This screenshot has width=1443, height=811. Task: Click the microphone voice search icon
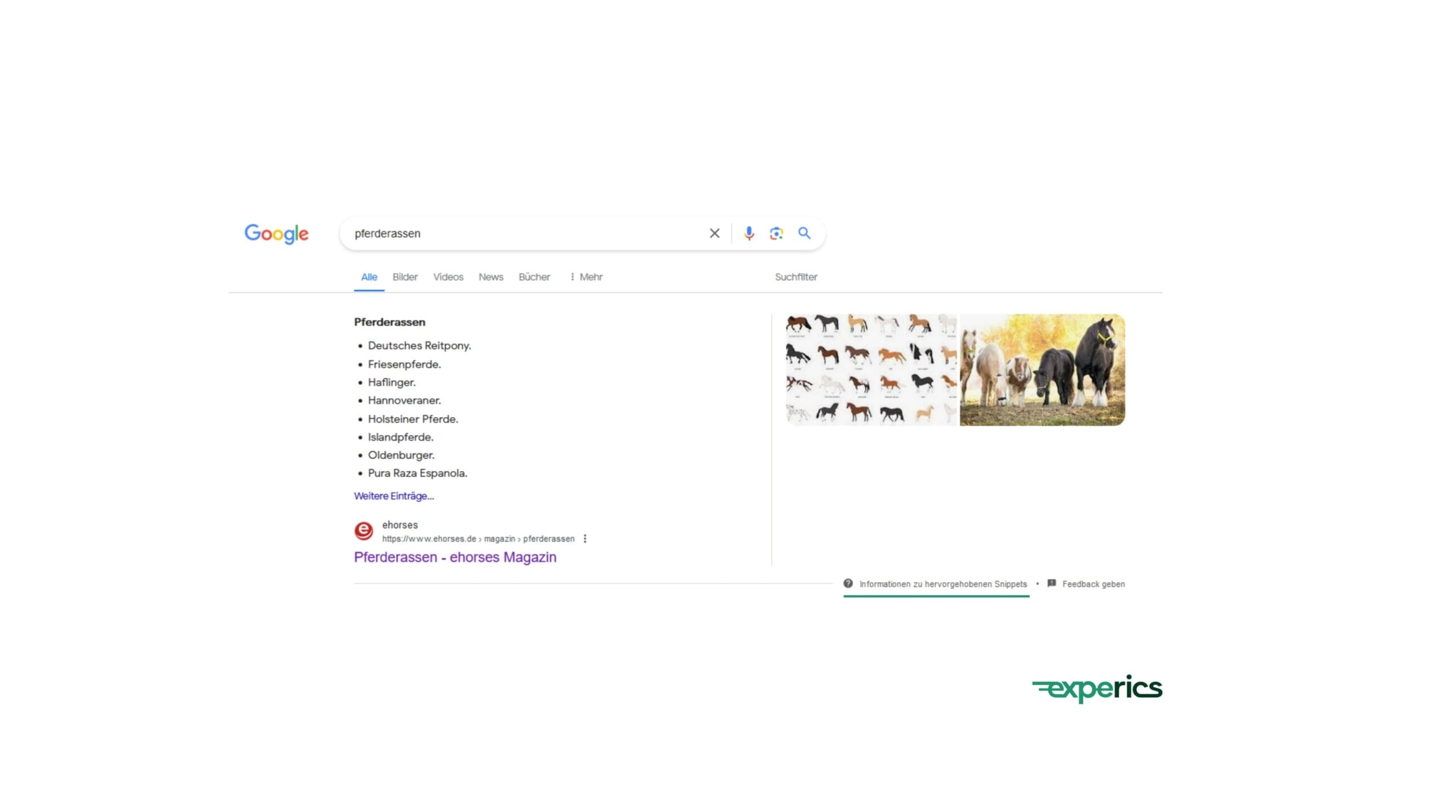[748, 233]
